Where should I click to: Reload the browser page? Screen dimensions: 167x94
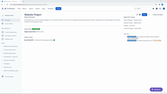[x=8, y=5]
